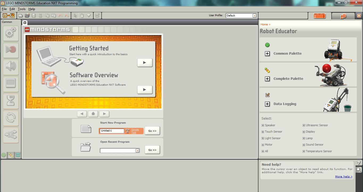
Task: Close the Robot Educator side panel
Action: [x=359, y=16]
